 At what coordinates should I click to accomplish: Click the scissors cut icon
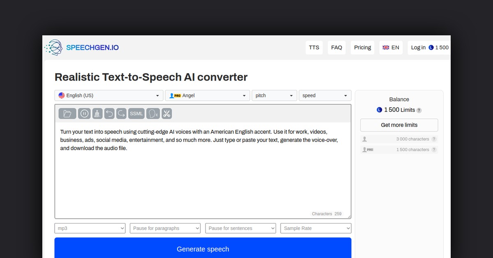(x=166, y=114)
